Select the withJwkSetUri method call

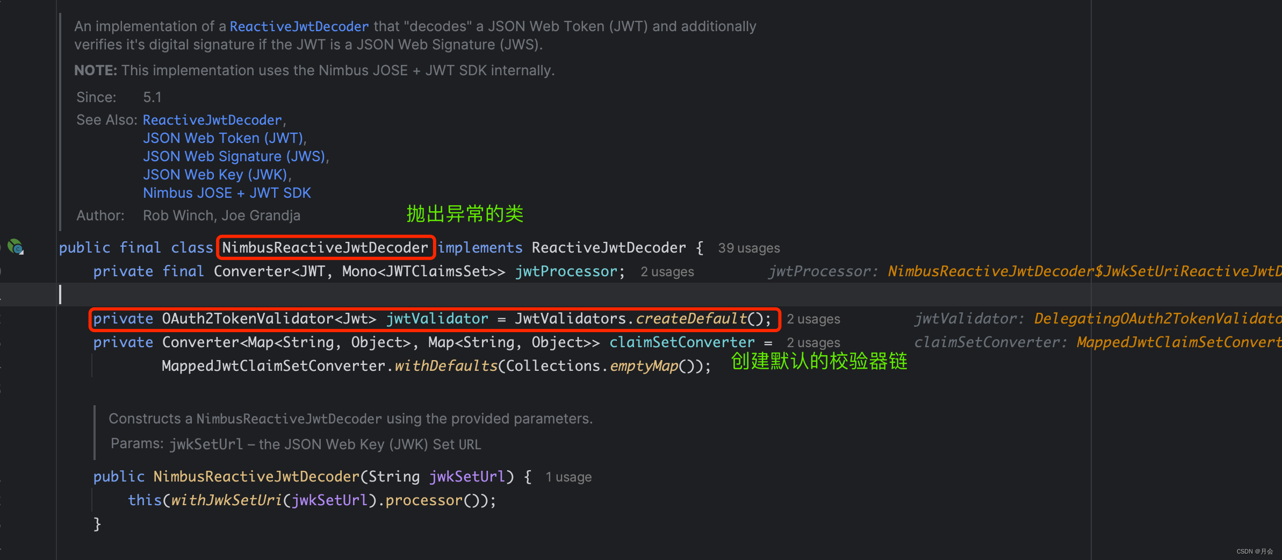click(x=226, y=500)
